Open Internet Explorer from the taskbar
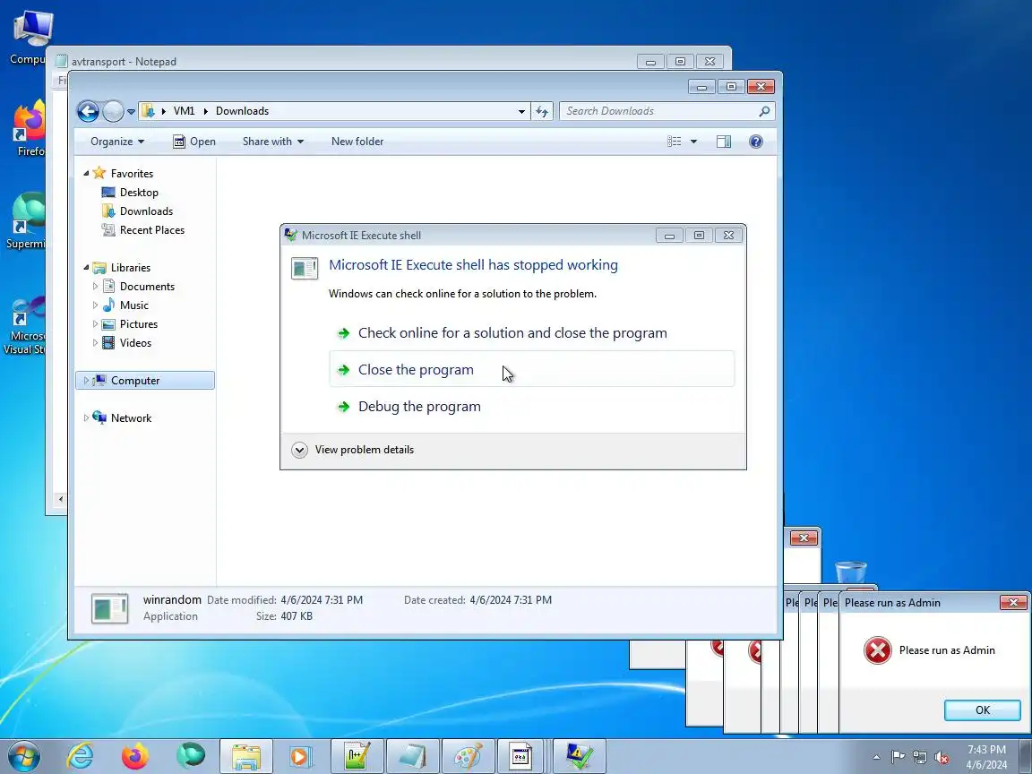Screen dimensions: 1032x774 tap(81, 756)
